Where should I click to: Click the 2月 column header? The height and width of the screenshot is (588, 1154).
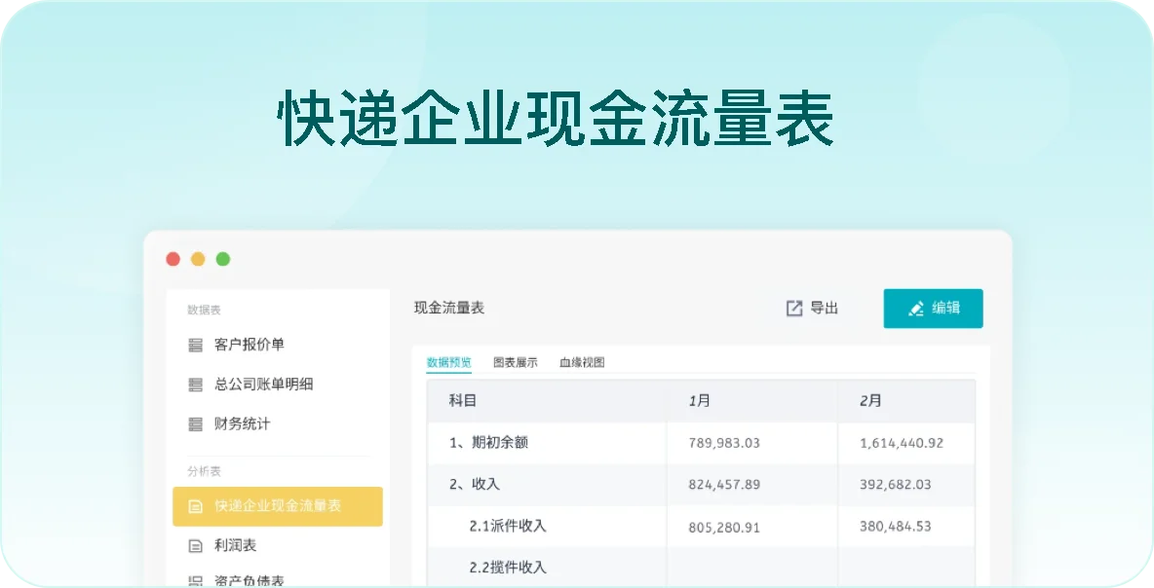pos(870,400)
